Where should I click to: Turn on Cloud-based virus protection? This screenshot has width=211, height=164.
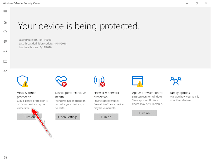(x=29, y=117)
